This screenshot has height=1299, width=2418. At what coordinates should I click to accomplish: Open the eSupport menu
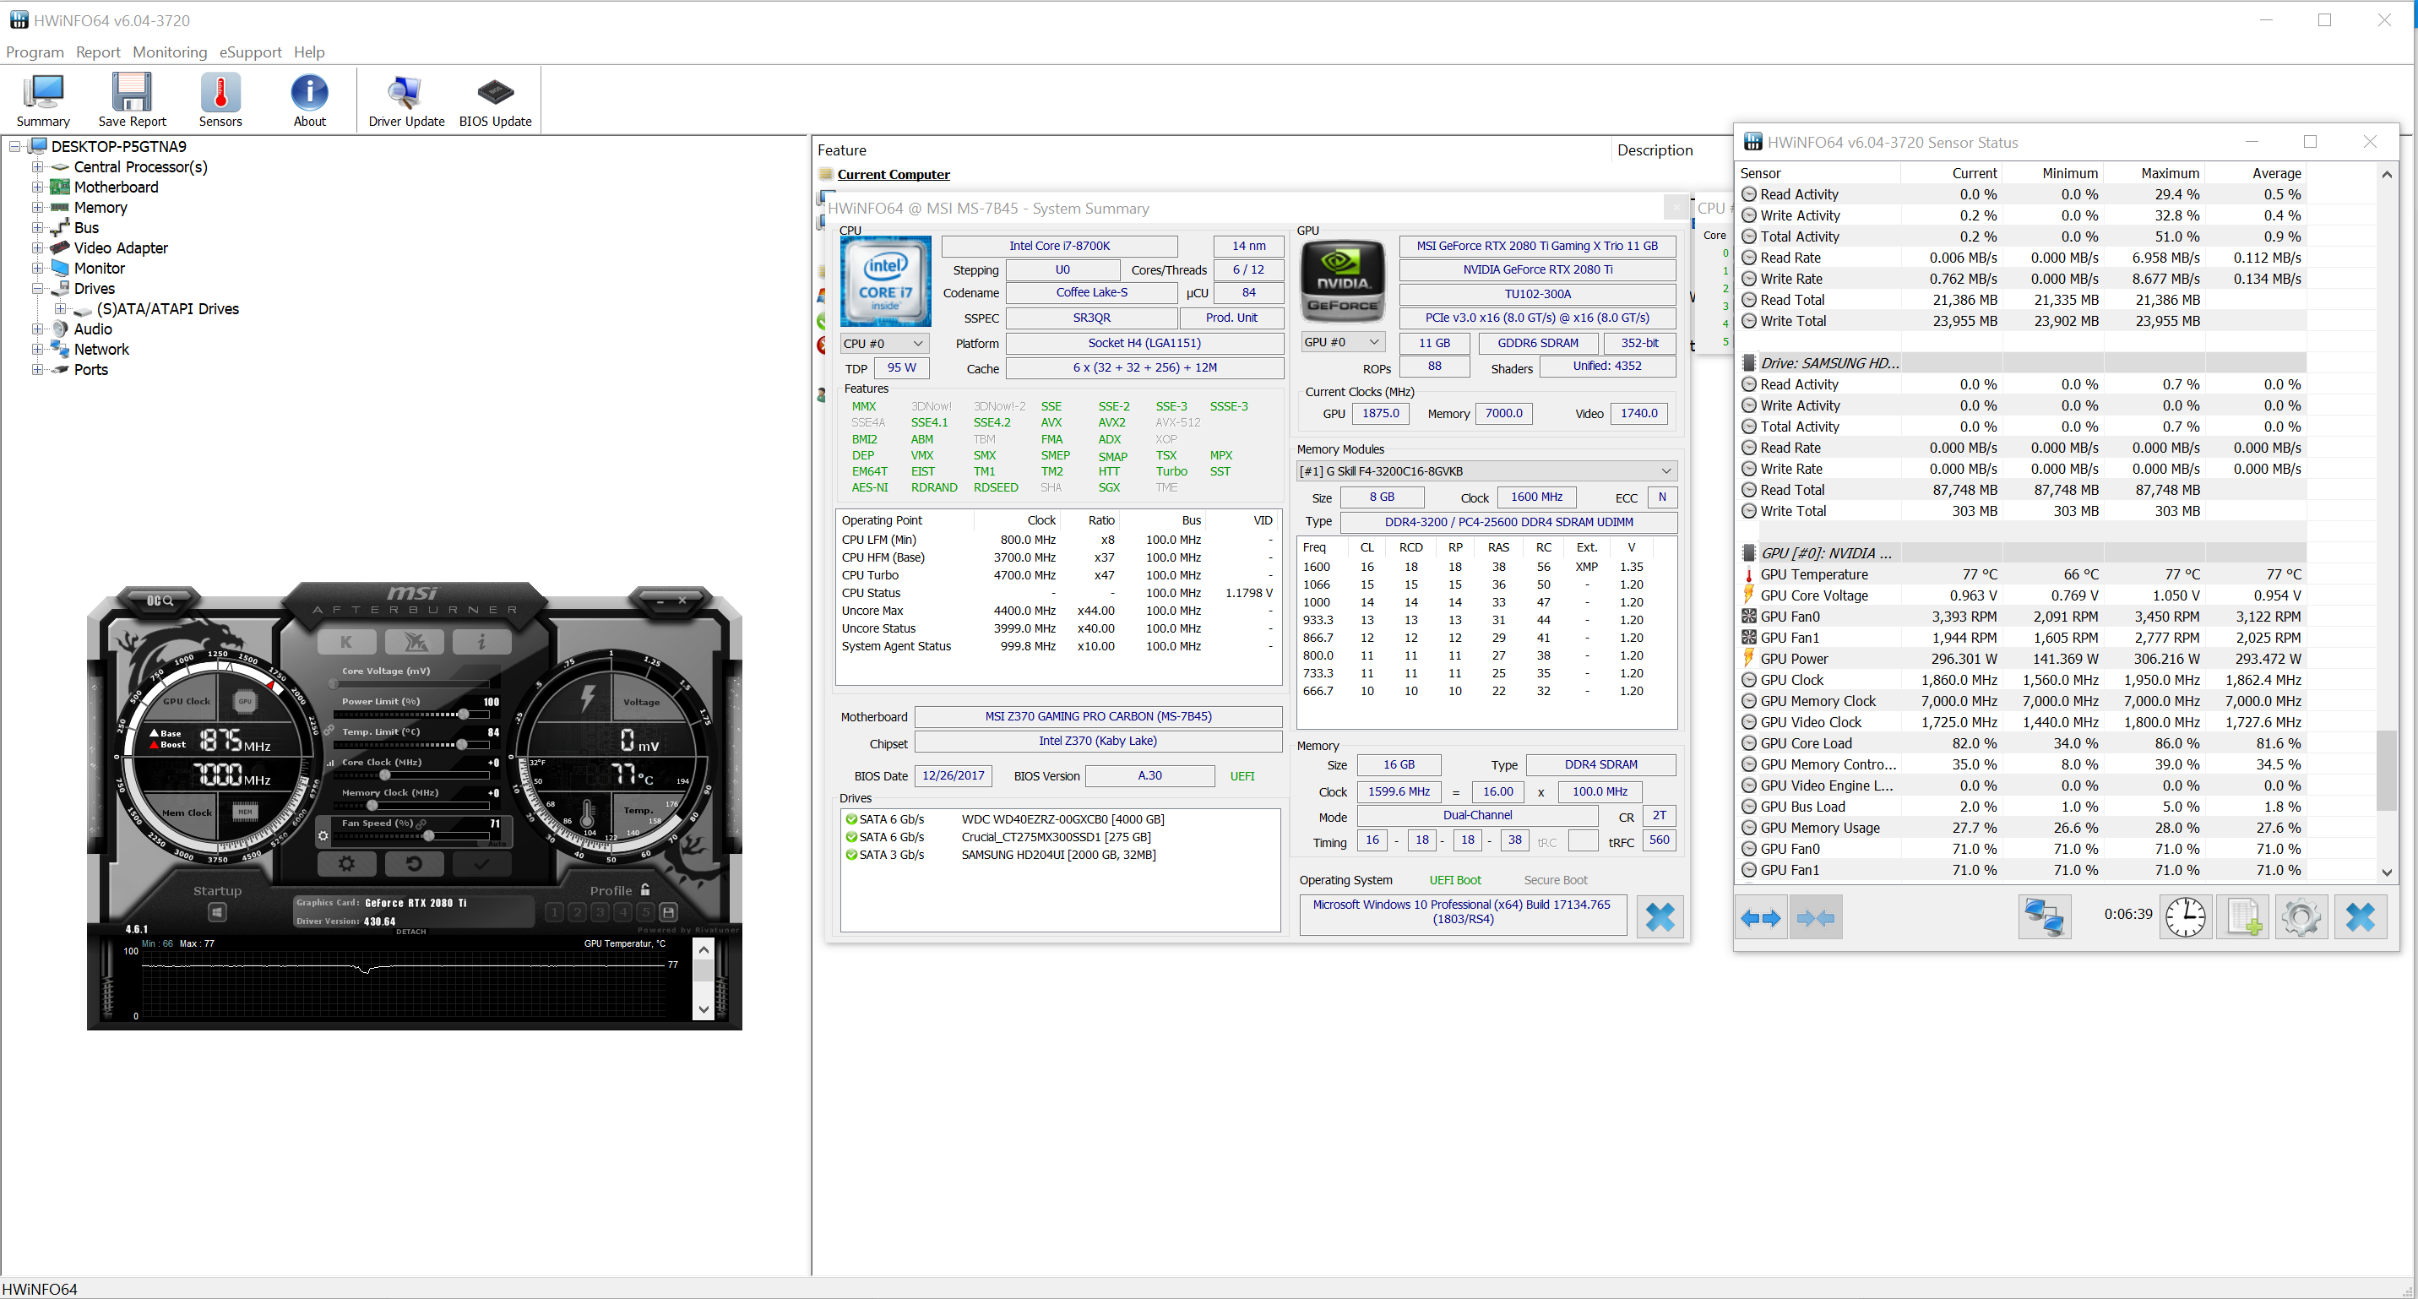pyautogui.click(x=251, y=52)
